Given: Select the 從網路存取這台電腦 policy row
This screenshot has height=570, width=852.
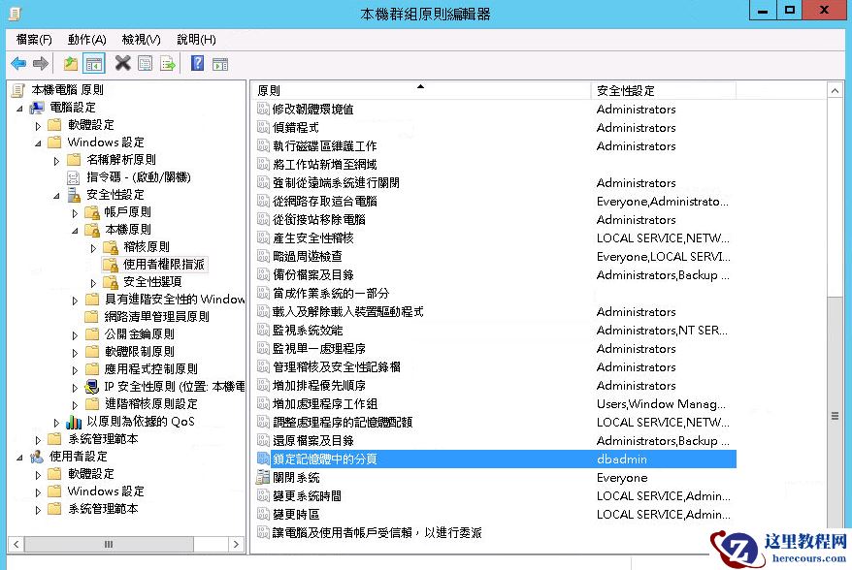Looking at the screenshot, I should tap(496, 202).
